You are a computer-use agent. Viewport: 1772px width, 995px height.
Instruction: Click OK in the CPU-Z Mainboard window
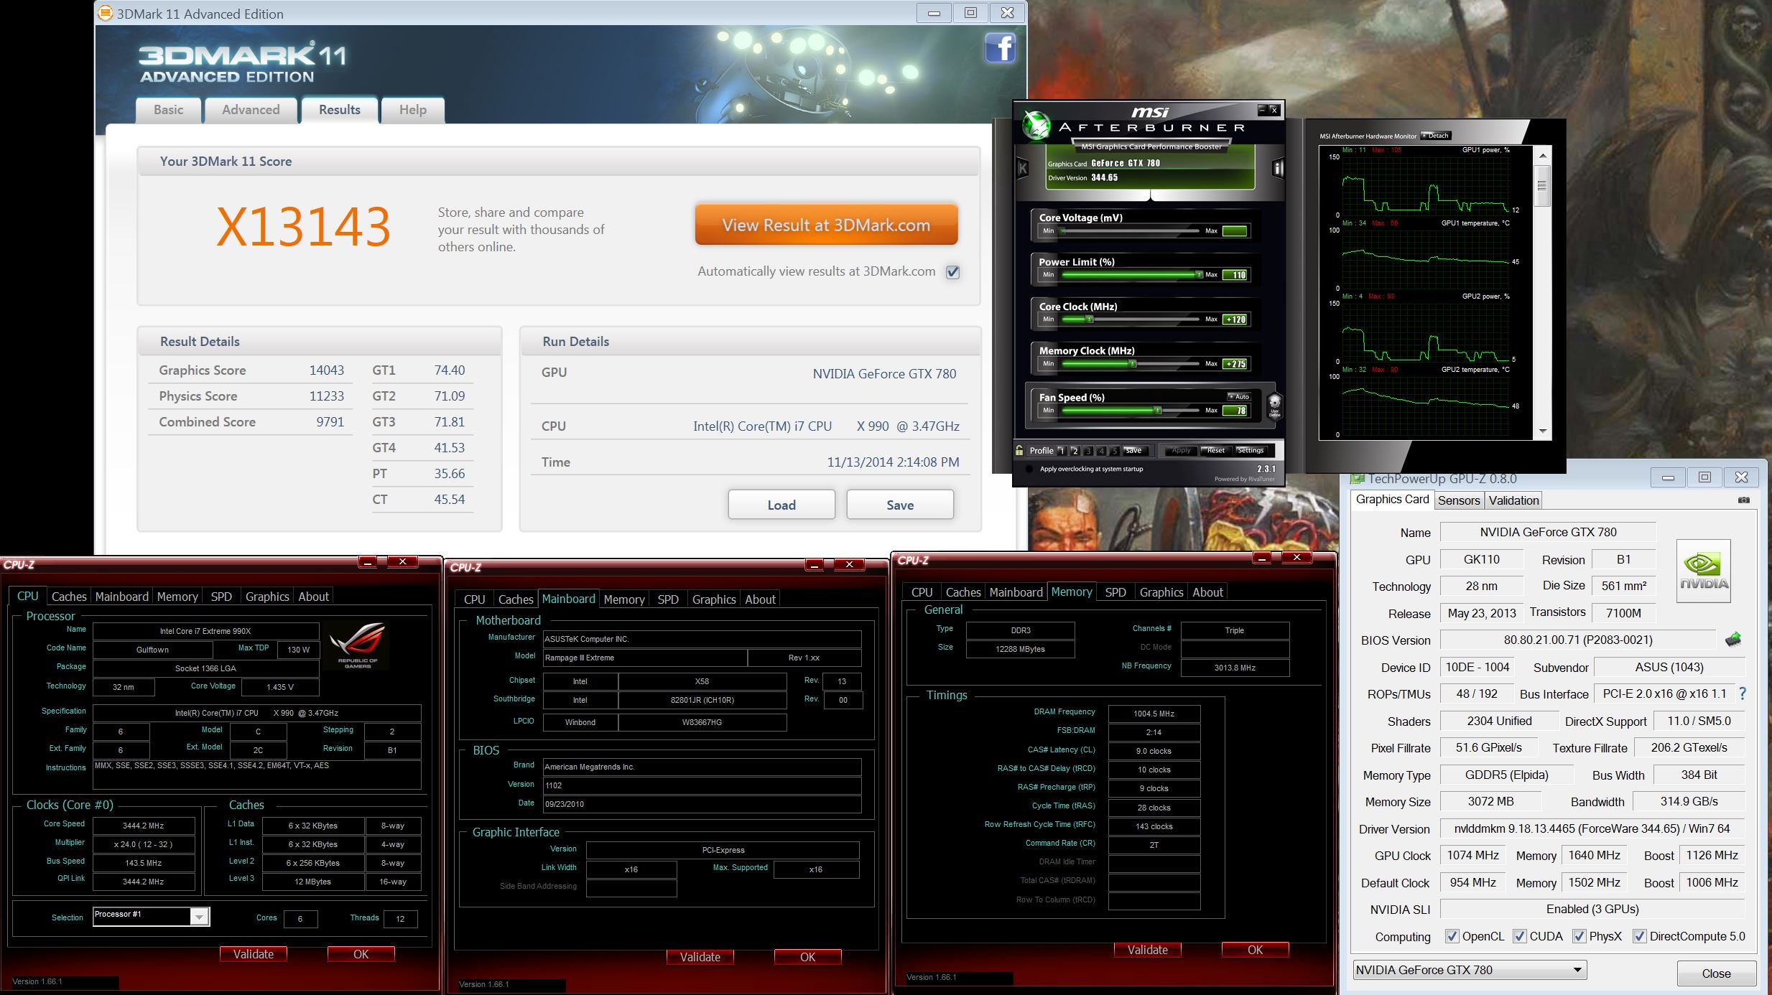pyautogui.click(x=807, y=957)
